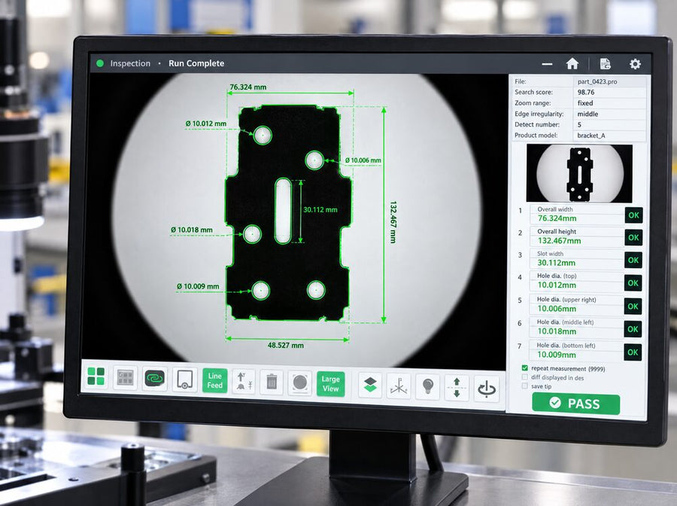Click the Ø 10.018 mm hole annotation

pos(192,230)
